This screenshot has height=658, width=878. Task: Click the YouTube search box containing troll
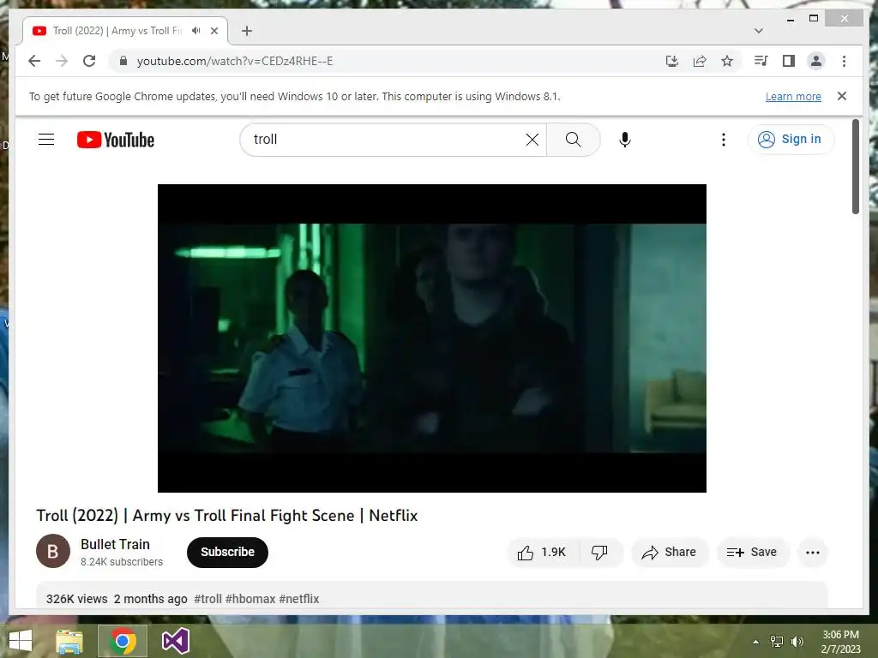[387, 140]
